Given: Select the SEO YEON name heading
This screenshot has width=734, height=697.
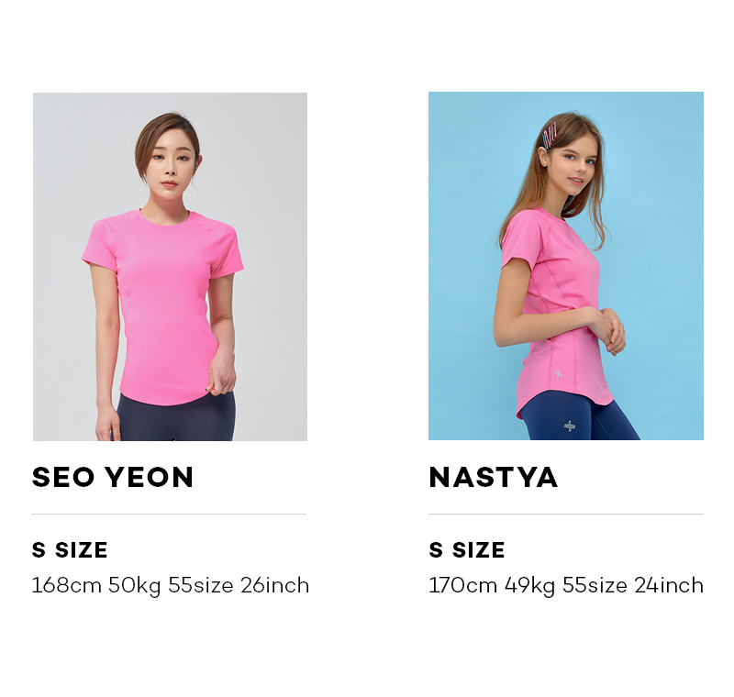Looking at the screenshot, I should pyautogui.click(x=113, y=477).
